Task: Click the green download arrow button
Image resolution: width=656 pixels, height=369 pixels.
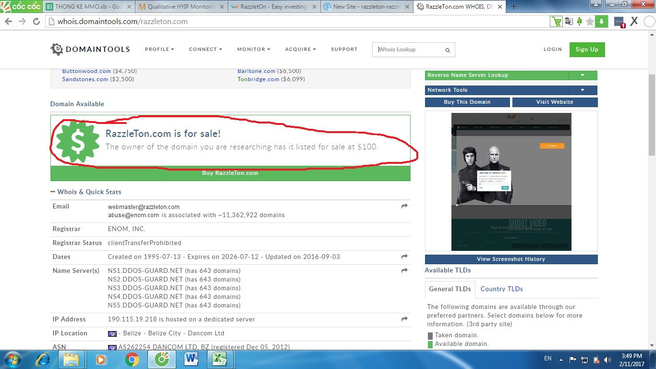Action: point(602,22)
